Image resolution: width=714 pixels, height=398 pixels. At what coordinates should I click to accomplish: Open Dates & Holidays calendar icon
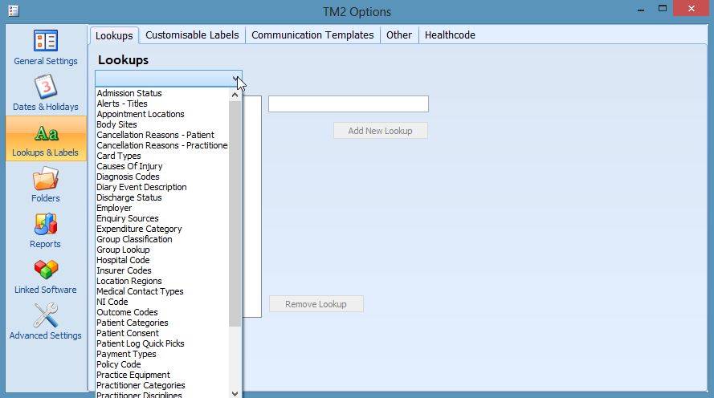(x=46, y=87)
